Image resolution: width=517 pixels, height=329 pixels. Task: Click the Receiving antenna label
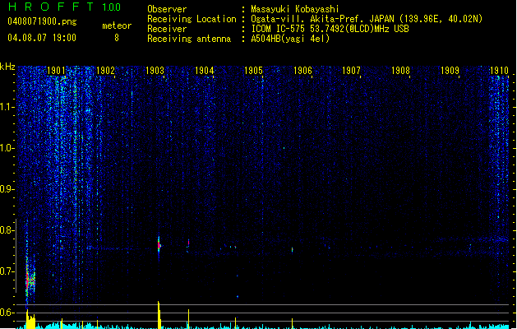tap(189, 39)
